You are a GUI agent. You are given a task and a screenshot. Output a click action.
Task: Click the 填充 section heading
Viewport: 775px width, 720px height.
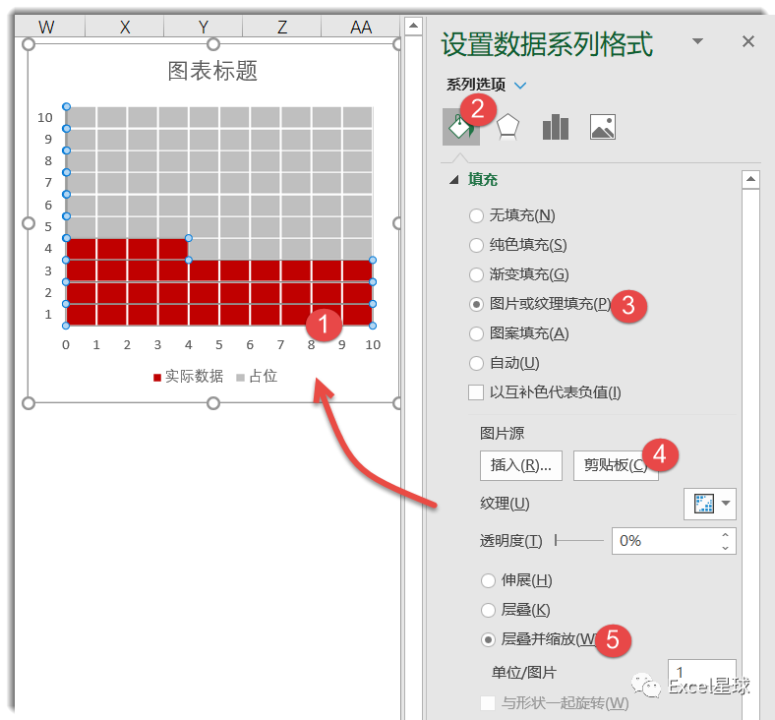click(x=482, y=180)
